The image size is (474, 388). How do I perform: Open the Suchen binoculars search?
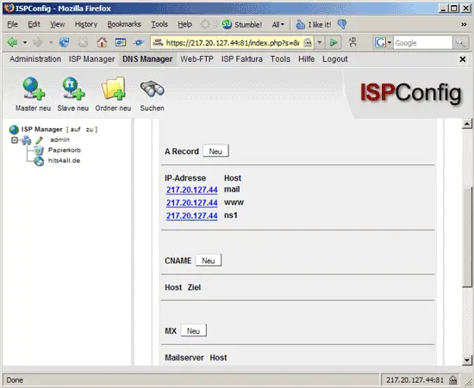pos(152,94)
